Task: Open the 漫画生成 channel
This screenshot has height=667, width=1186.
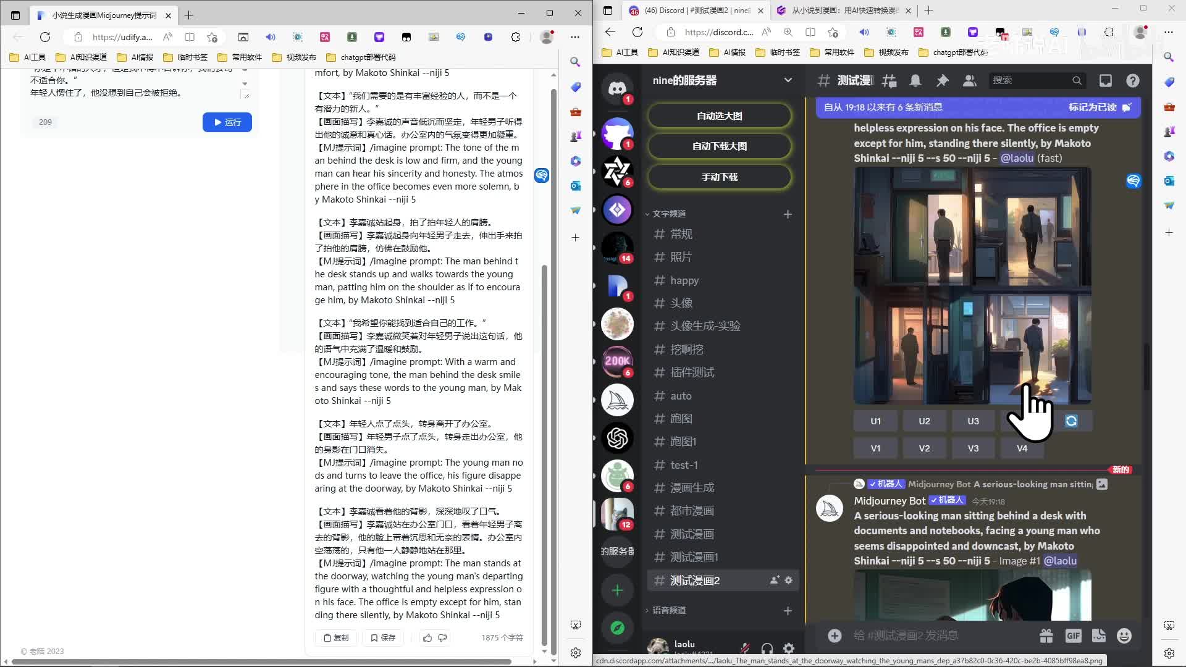Action: tap(692, 488)
